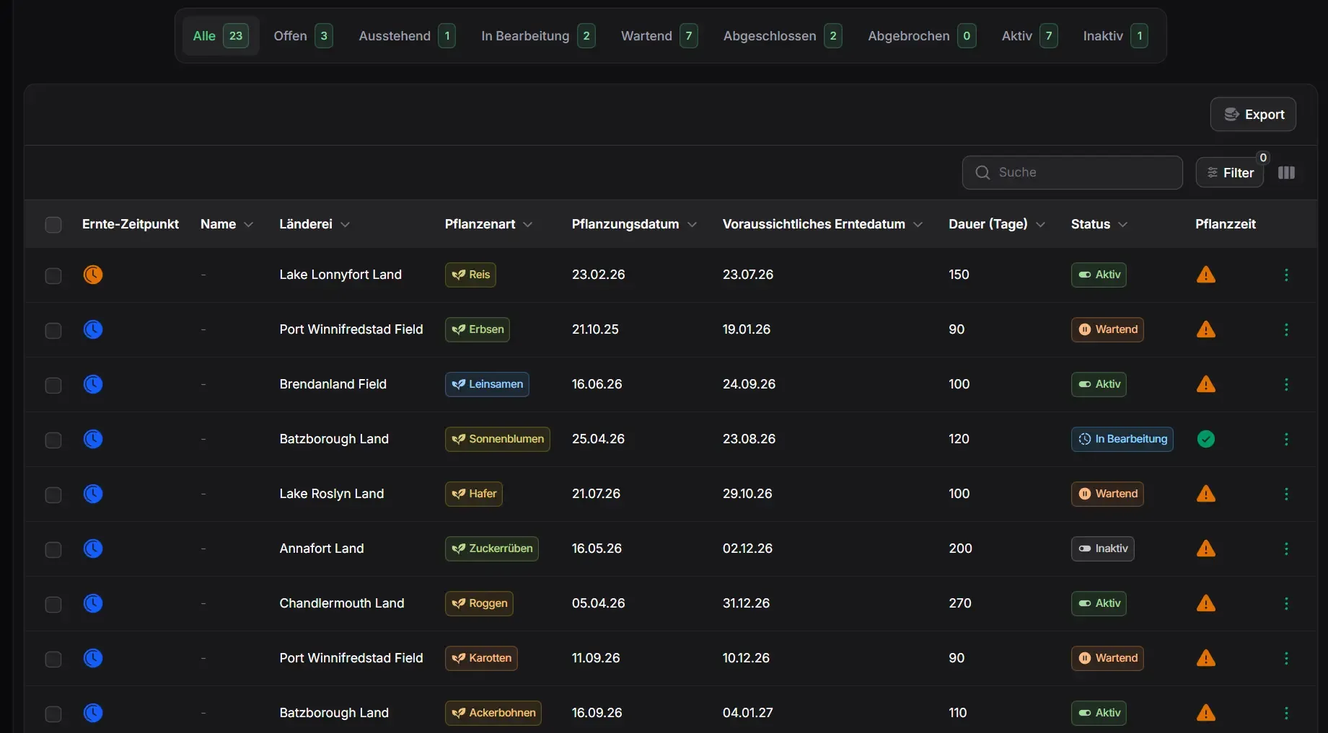Open the Pflanzenart column dropdown

coord(528,225)
